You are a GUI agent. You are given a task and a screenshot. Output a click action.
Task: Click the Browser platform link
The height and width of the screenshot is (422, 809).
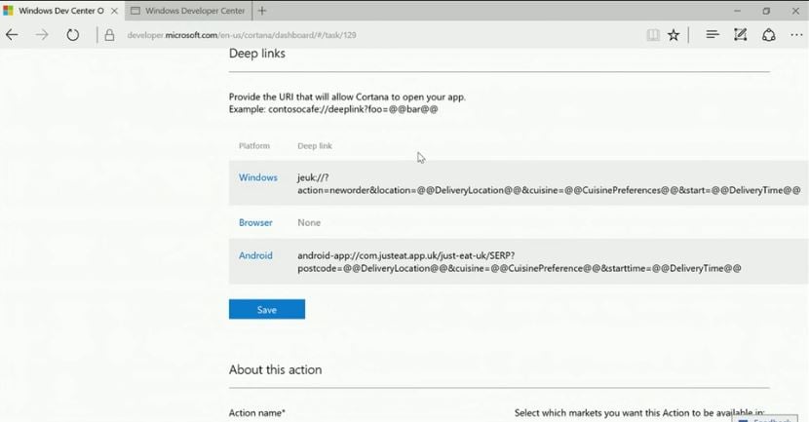pyautogui.click(x=255, y=223)
